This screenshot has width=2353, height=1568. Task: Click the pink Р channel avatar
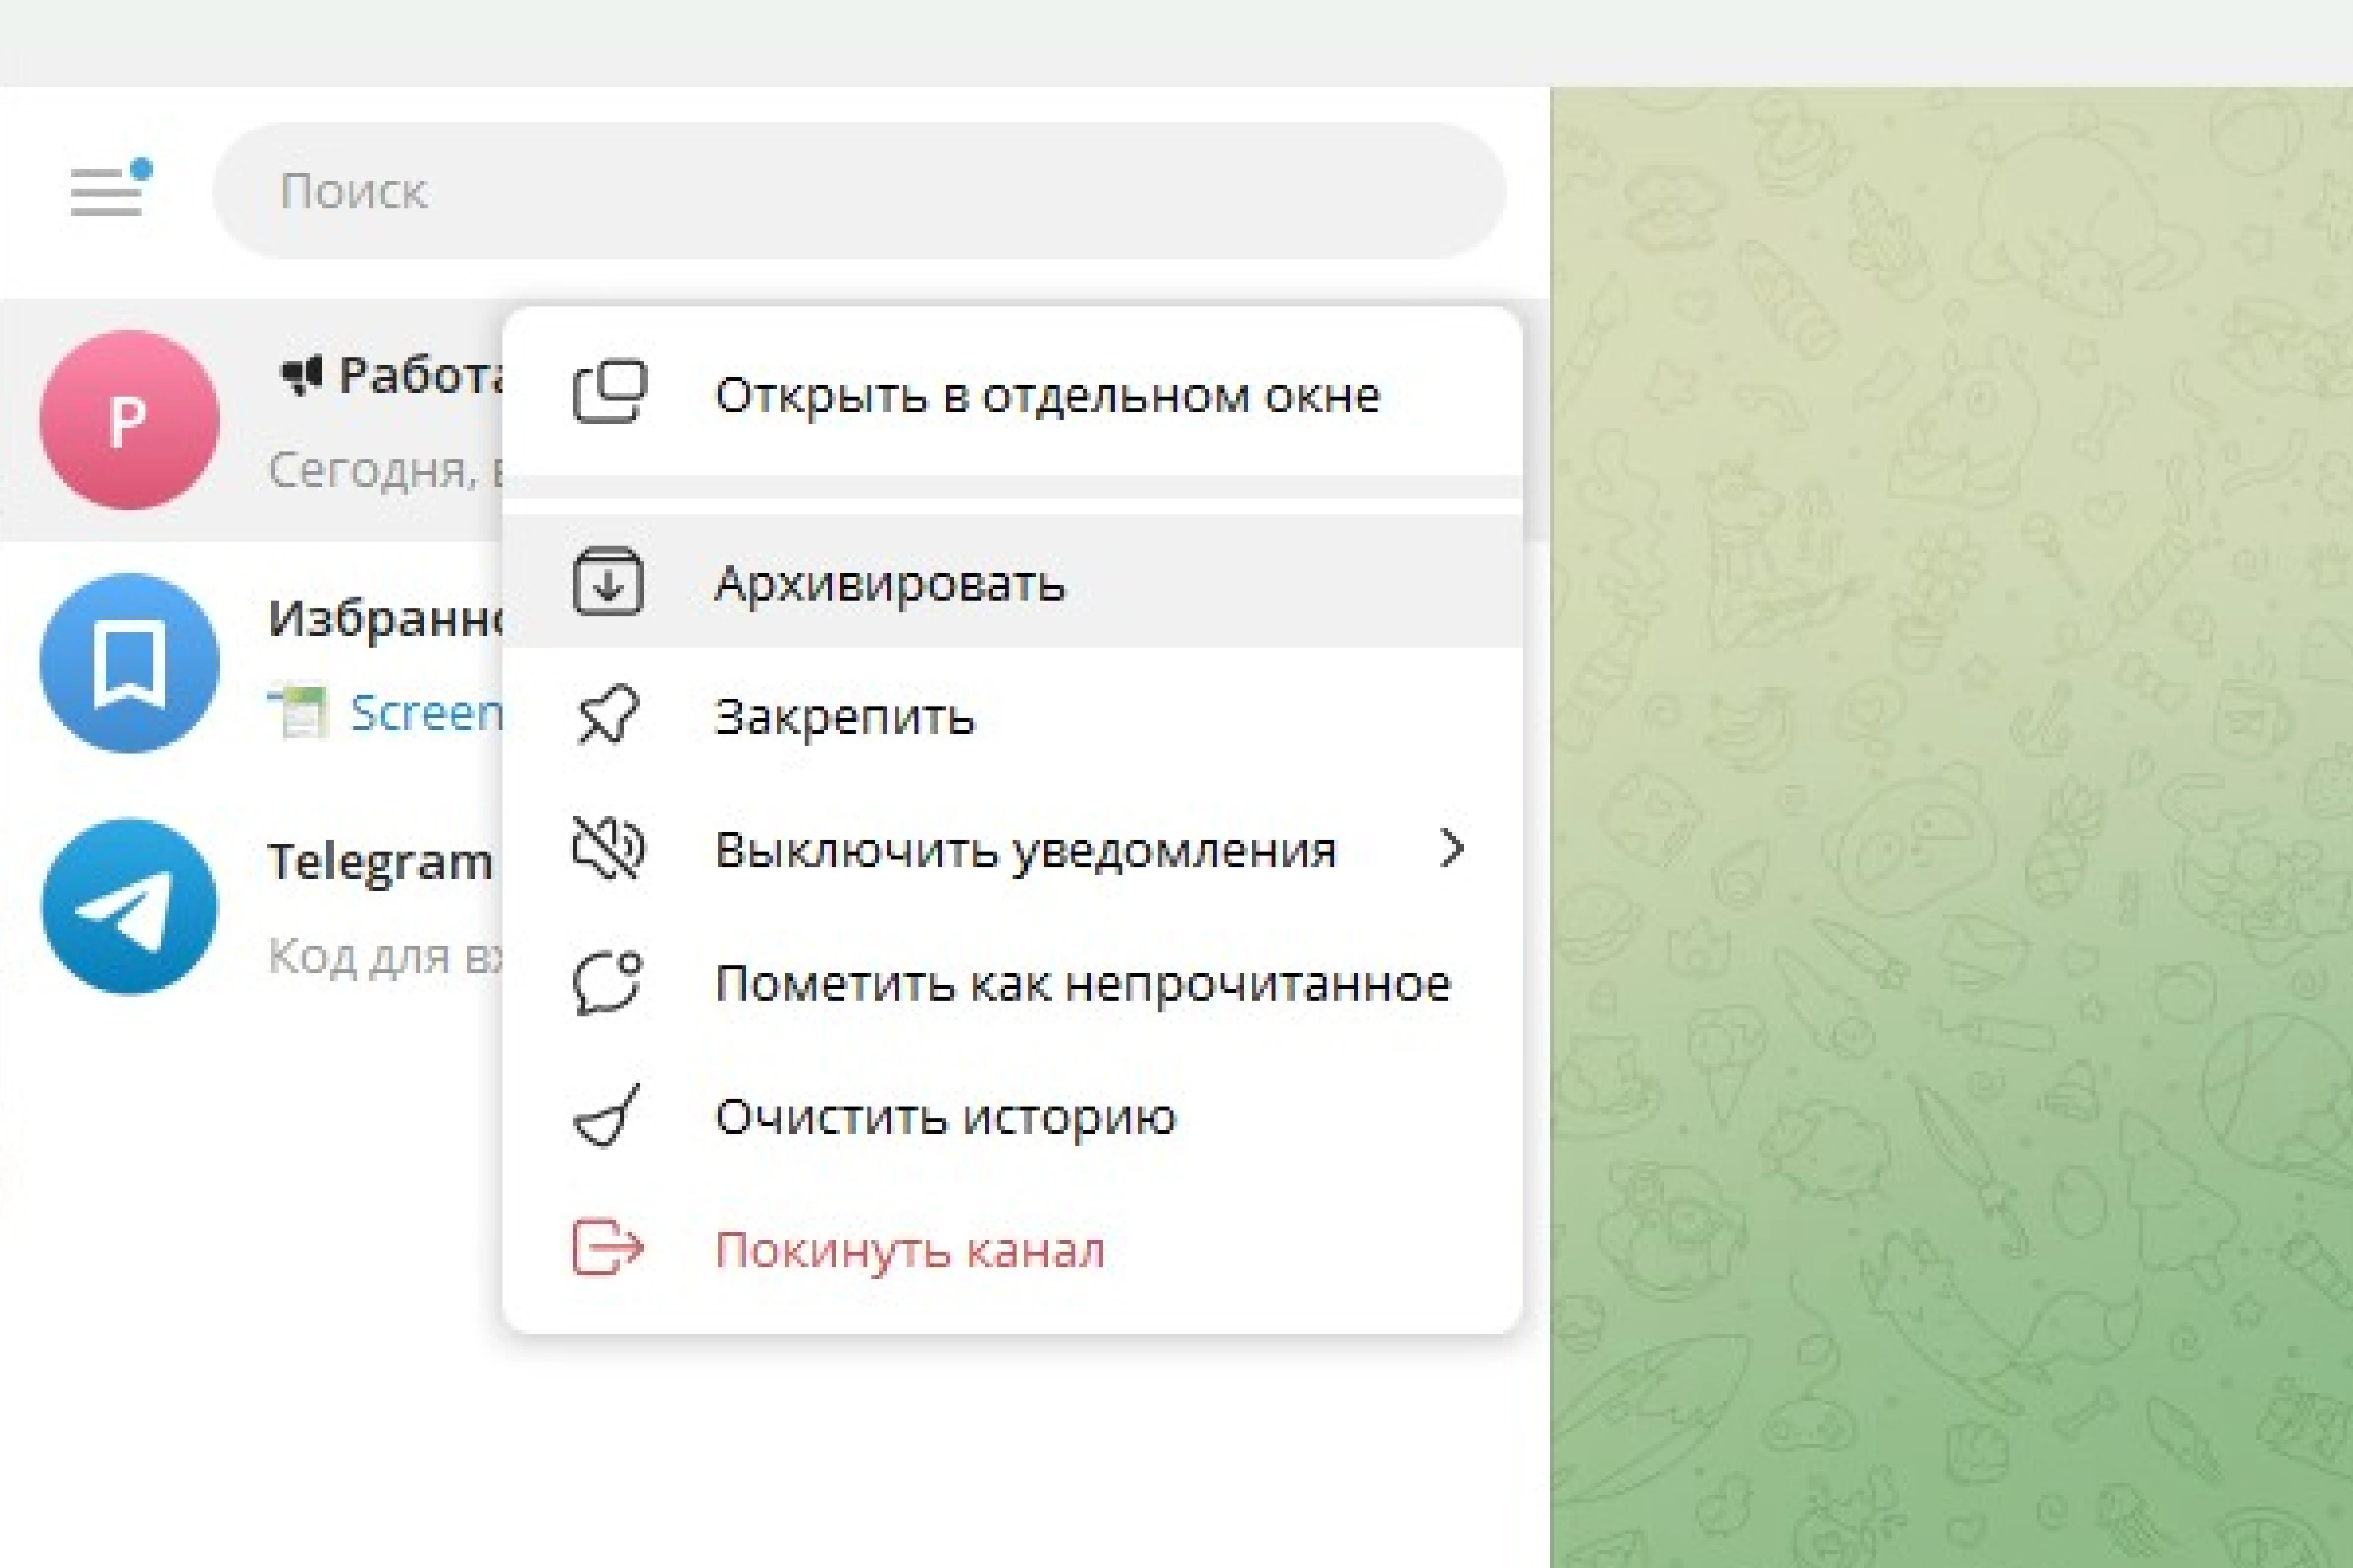(129, 420)
